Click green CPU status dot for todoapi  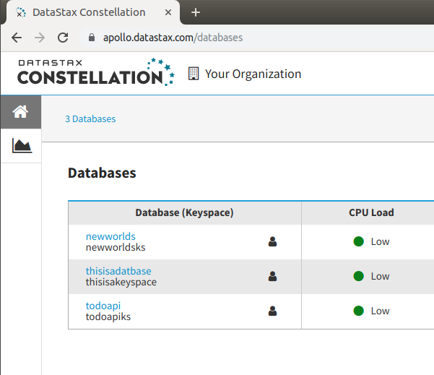tap(358, 311)
